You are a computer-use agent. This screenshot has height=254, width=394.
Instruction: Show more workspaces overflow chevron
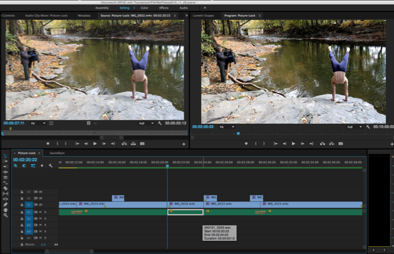pyautogui.click(x=205, y=8)
